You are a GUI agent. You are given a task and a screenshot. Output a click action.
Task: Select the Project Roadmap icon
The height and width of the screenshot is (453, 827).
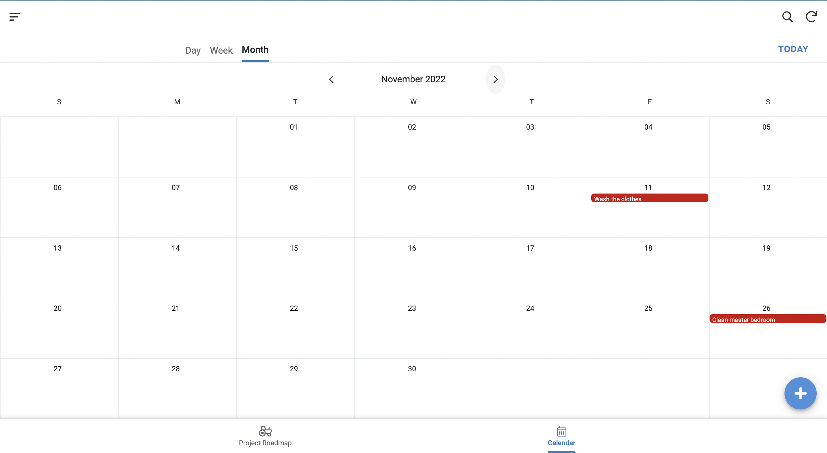(x=265, y=436)
